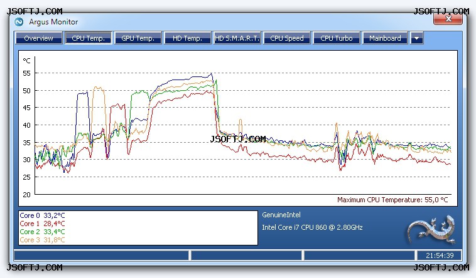Image resolution: width=476 pixels, height=278 pixels.
Task: Click the 55 value on temperature axis
Action: point(27,73)
